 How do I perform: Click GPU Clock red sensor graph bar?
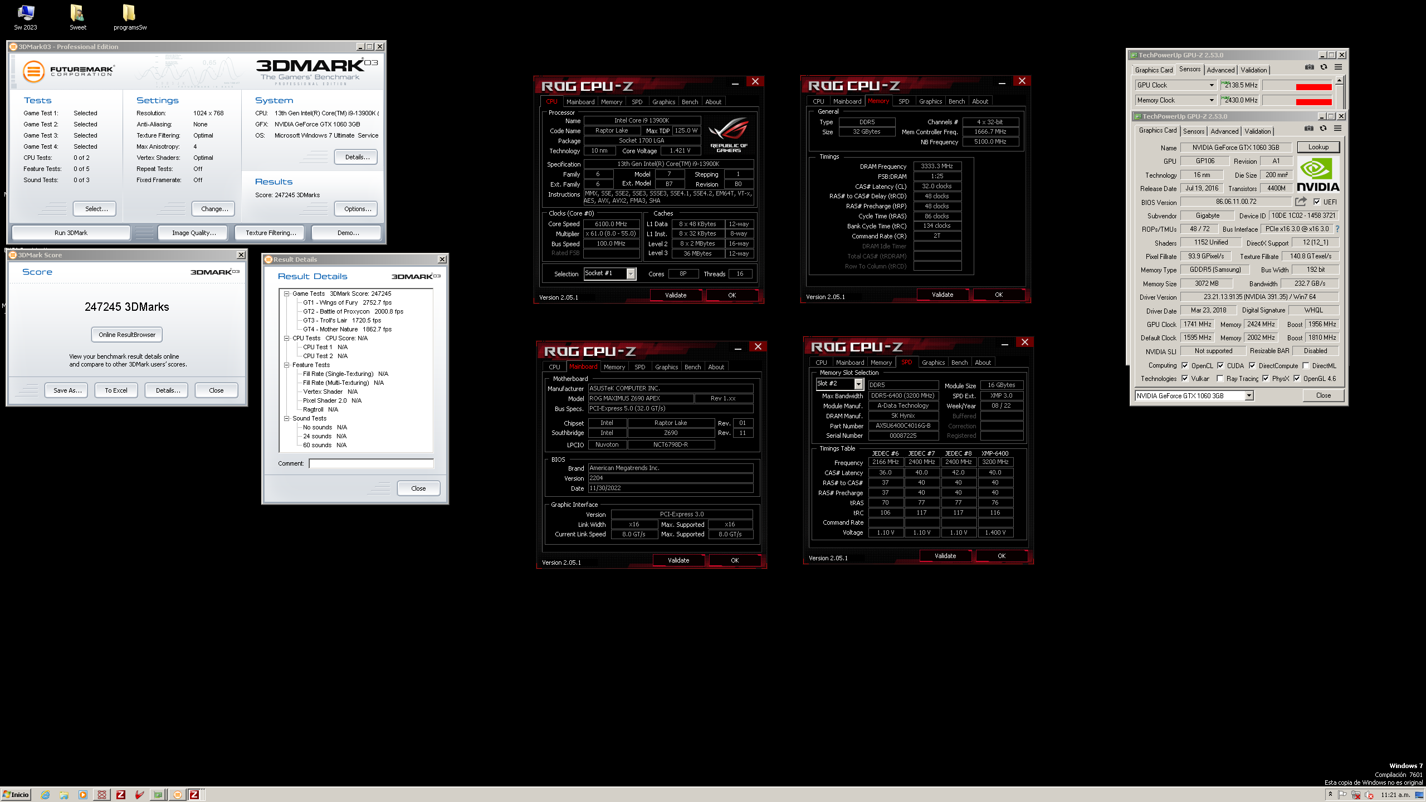click(1313, 86)
